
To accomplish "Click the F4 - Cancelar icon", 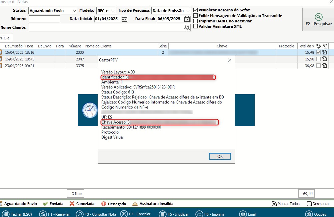I will (124, 214).
